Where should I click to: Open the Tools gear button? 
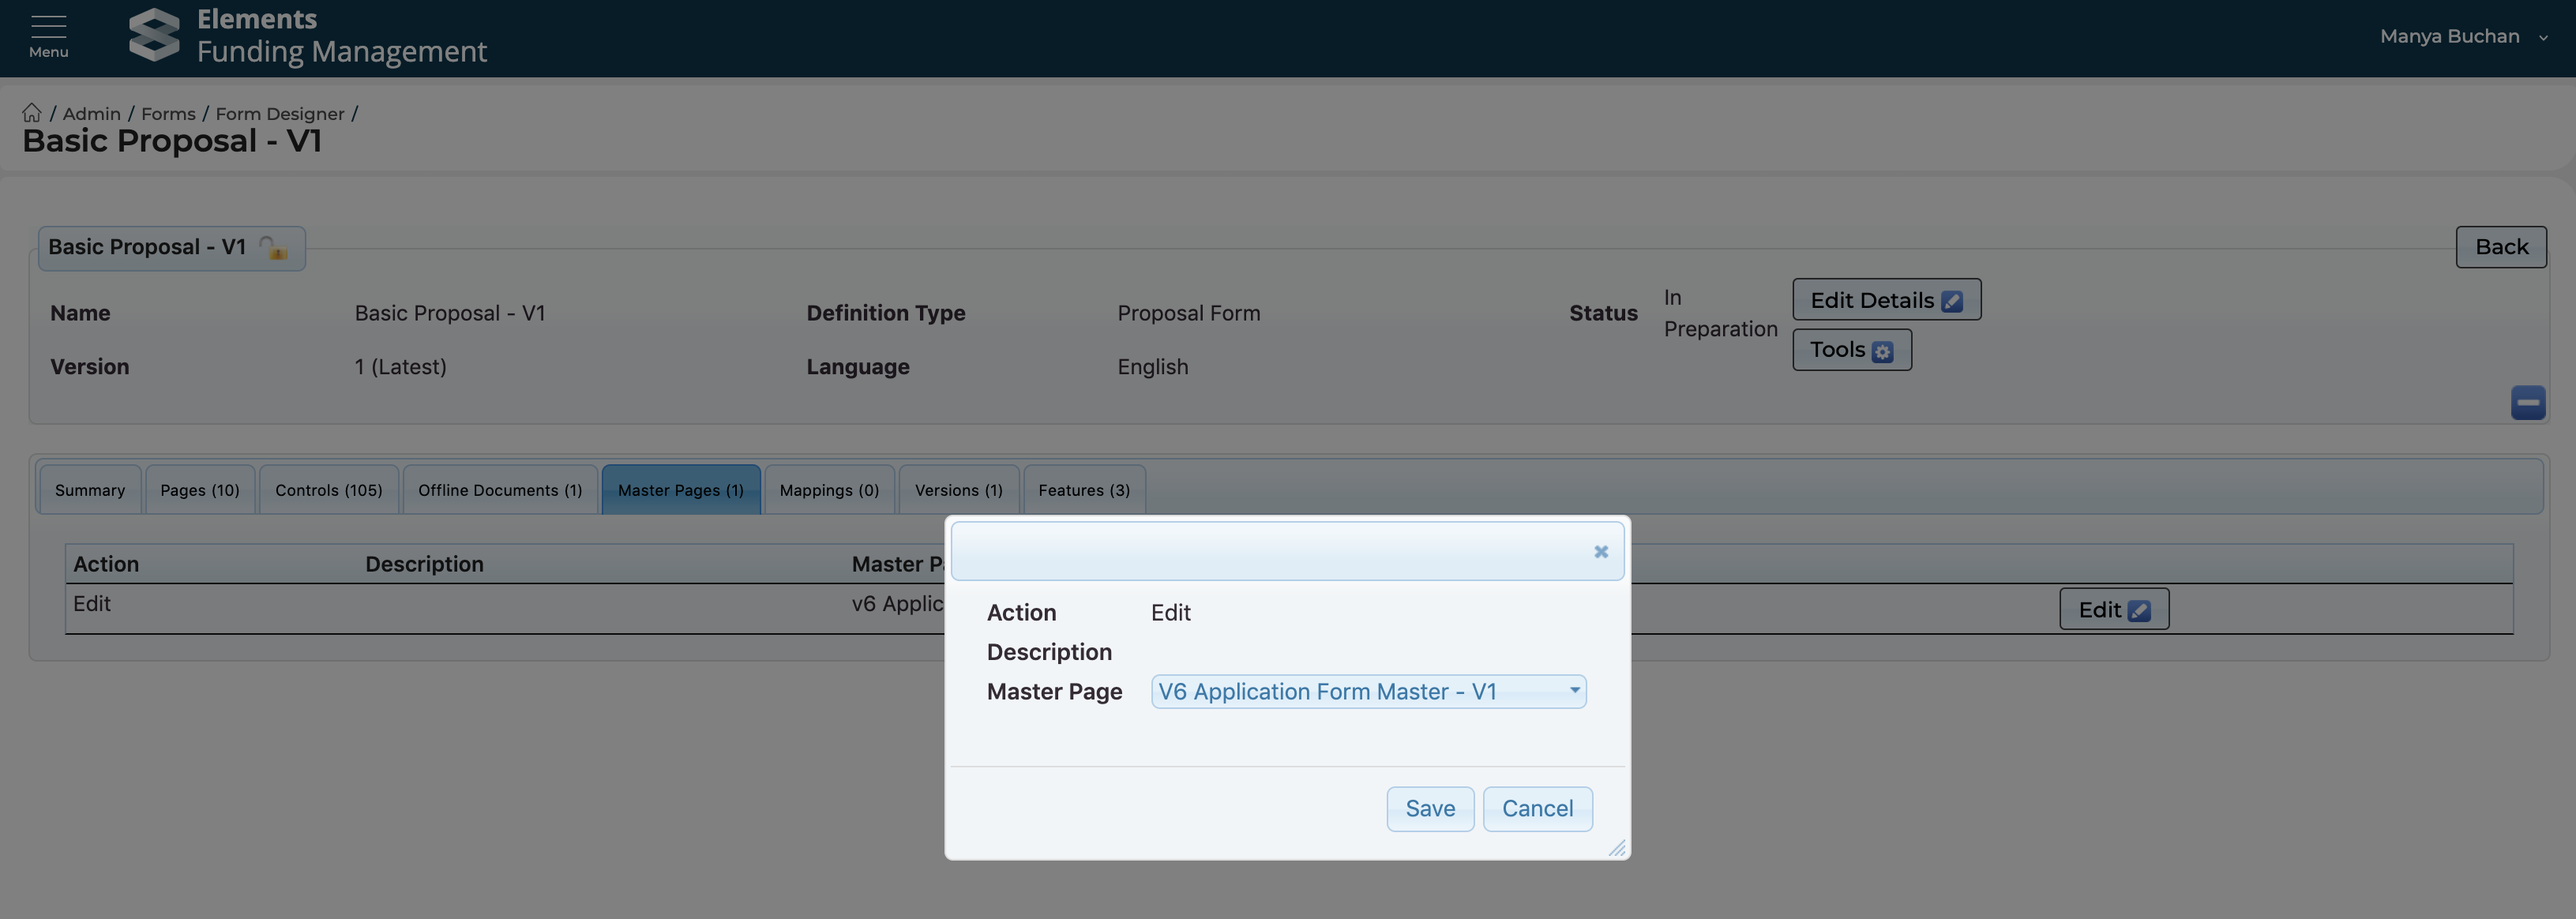[x=1851, y=350]
